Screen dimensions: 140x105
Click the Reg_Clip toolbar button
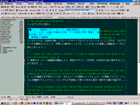coord(115,10)
